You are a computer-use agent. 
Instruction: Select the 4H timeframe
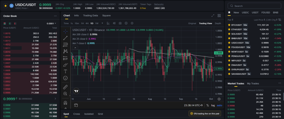(87, 23)
